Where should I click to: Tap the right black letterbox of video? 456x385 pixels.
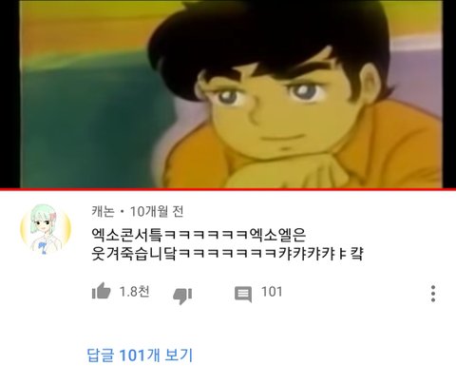(x=449, y=94)
